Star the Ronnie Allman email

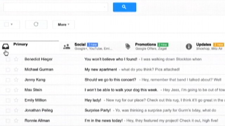click(x=16, y=120)
